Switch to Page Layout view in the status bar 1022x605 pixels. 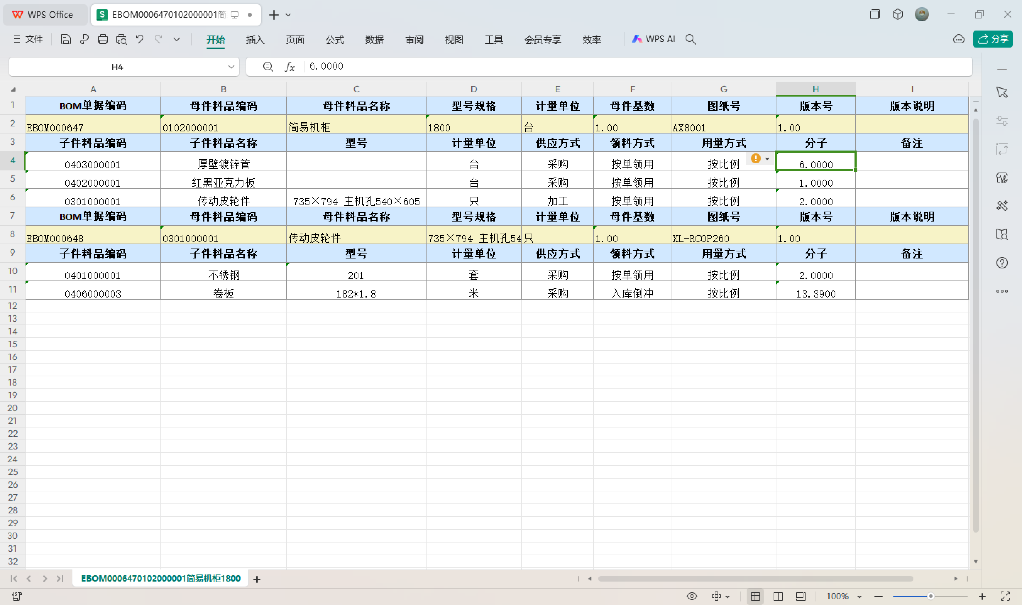coord(801,596)
